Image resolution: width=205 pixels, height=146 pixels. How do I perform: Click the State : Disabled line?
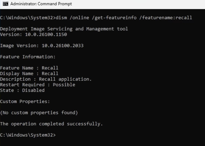pos(22,90)
